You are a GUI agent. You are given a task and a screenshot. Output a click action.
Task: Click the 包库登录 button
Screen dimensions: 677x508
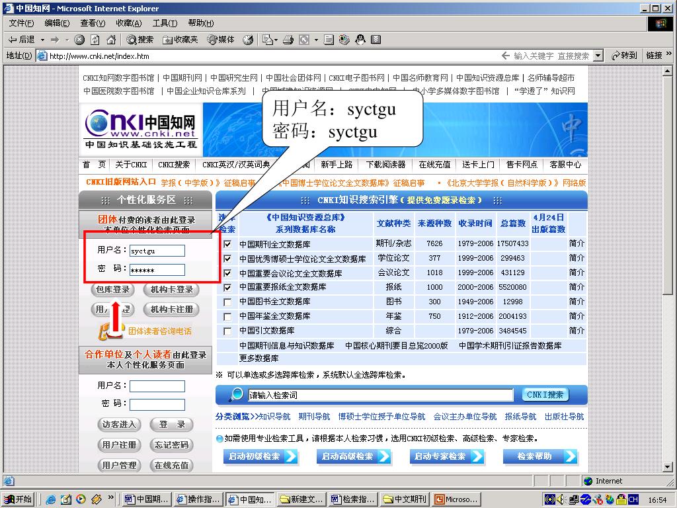[x=113, y=290]
